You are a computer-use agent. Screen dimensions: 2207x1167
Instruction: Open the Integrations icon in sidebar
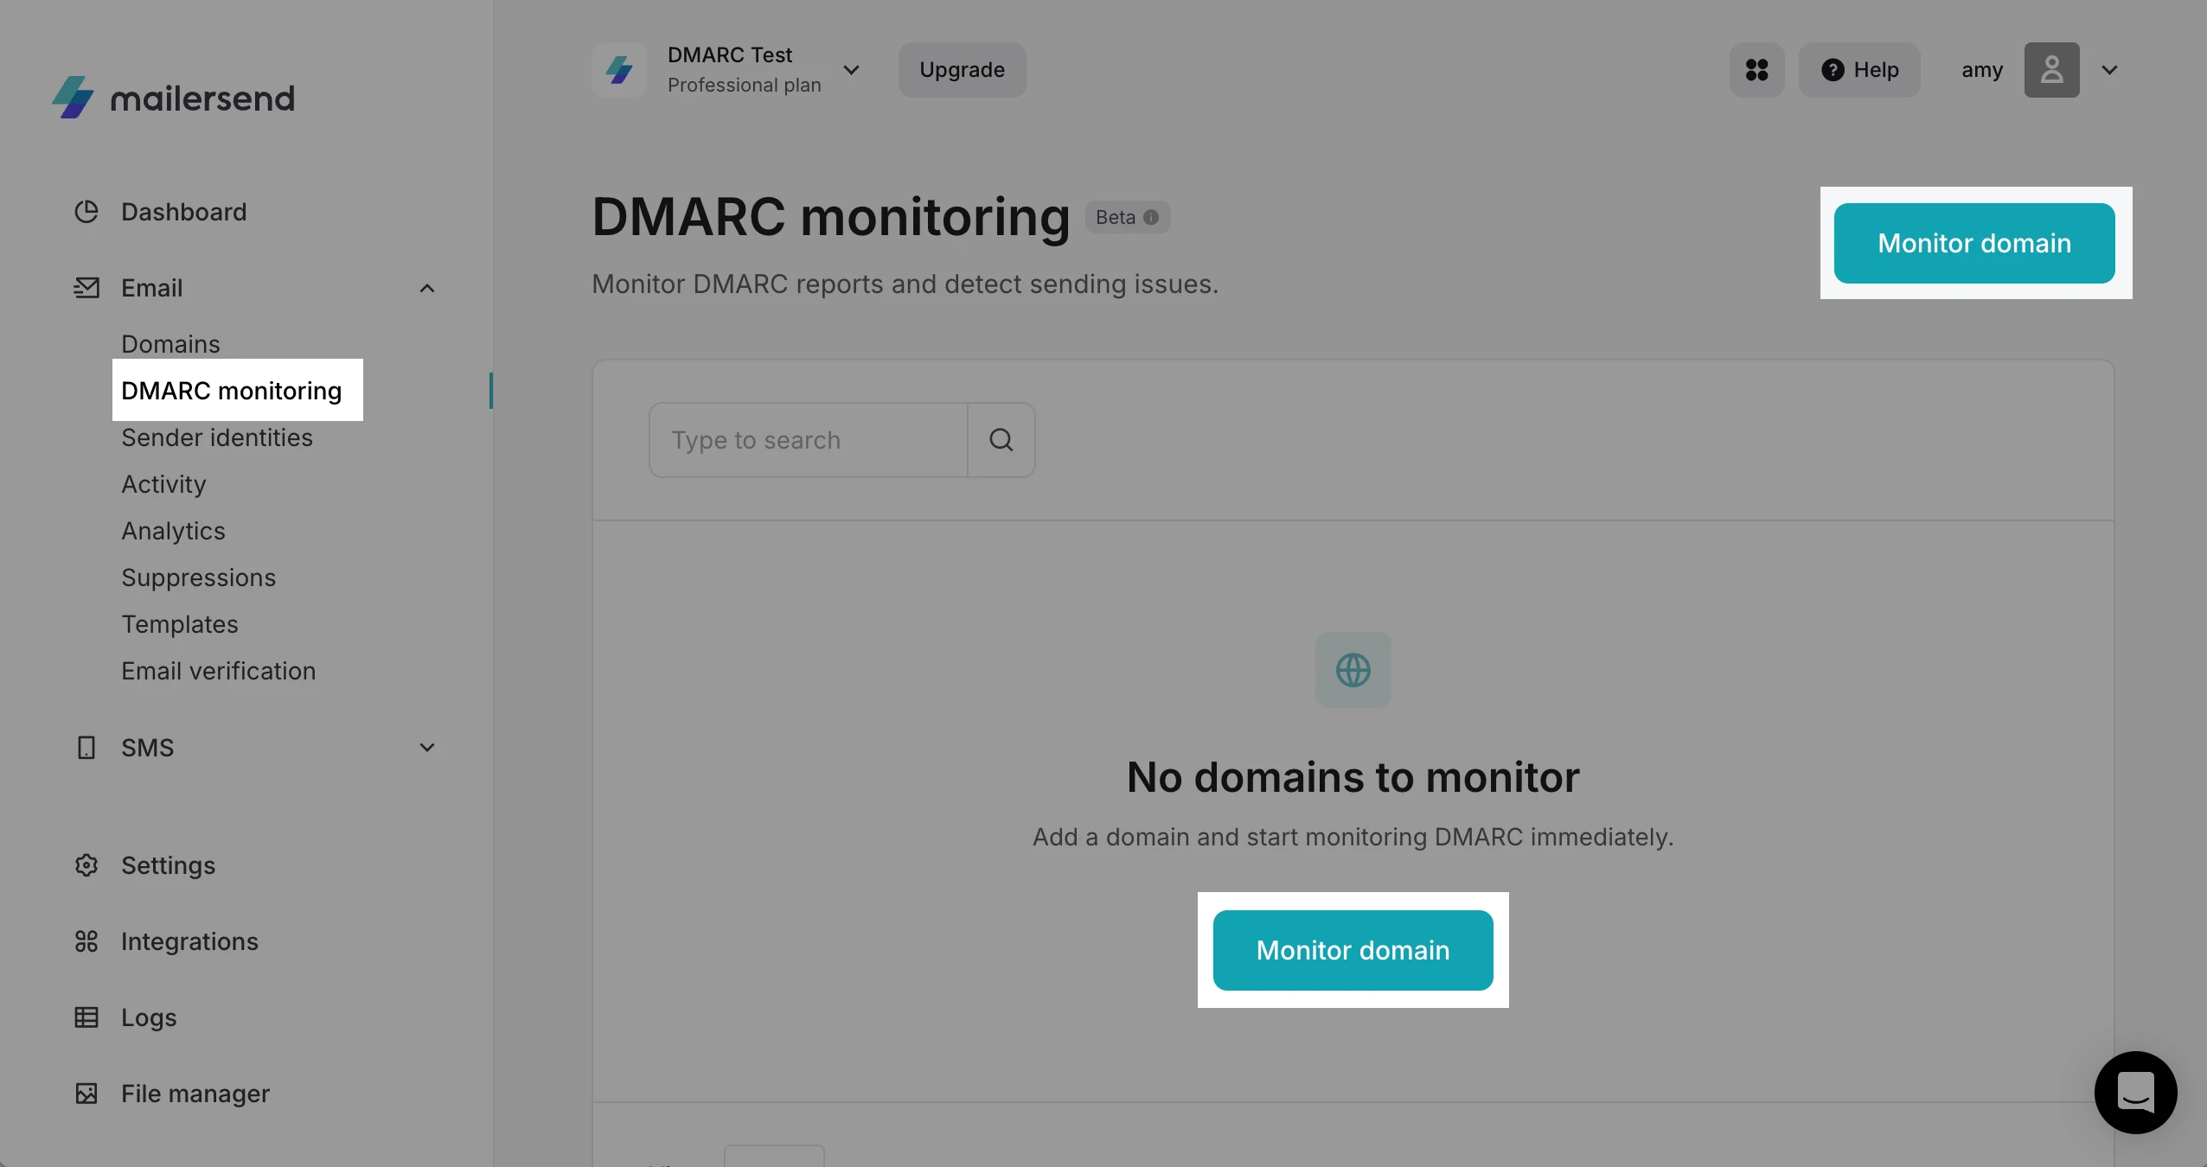click(x=86, y=941)
